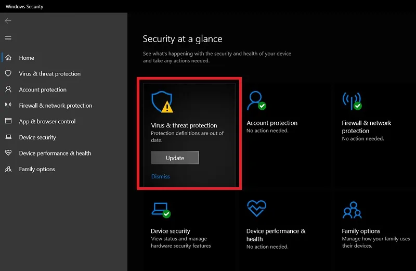The height and width of the screenshot is (271, 416).
Task: Click the App & browser window icon in sidebar
Action: pos(8,121)
